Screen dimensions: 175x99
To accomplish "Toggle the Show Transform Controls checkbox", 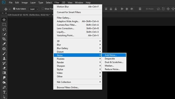I will pos(43,9).
